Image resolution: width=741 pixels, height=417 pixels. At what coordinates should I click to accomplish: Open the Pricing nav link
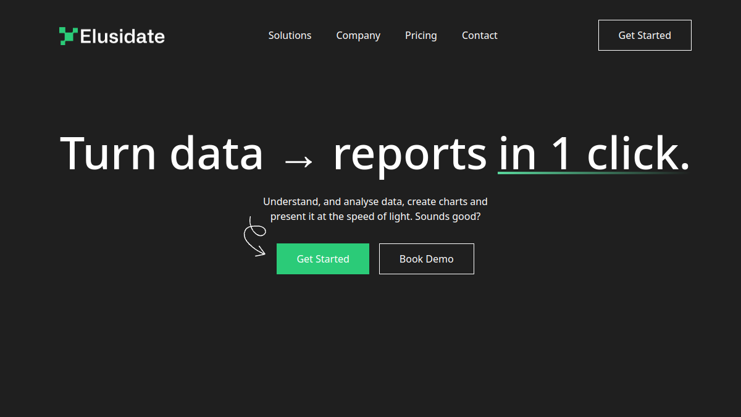click(421, 35)
